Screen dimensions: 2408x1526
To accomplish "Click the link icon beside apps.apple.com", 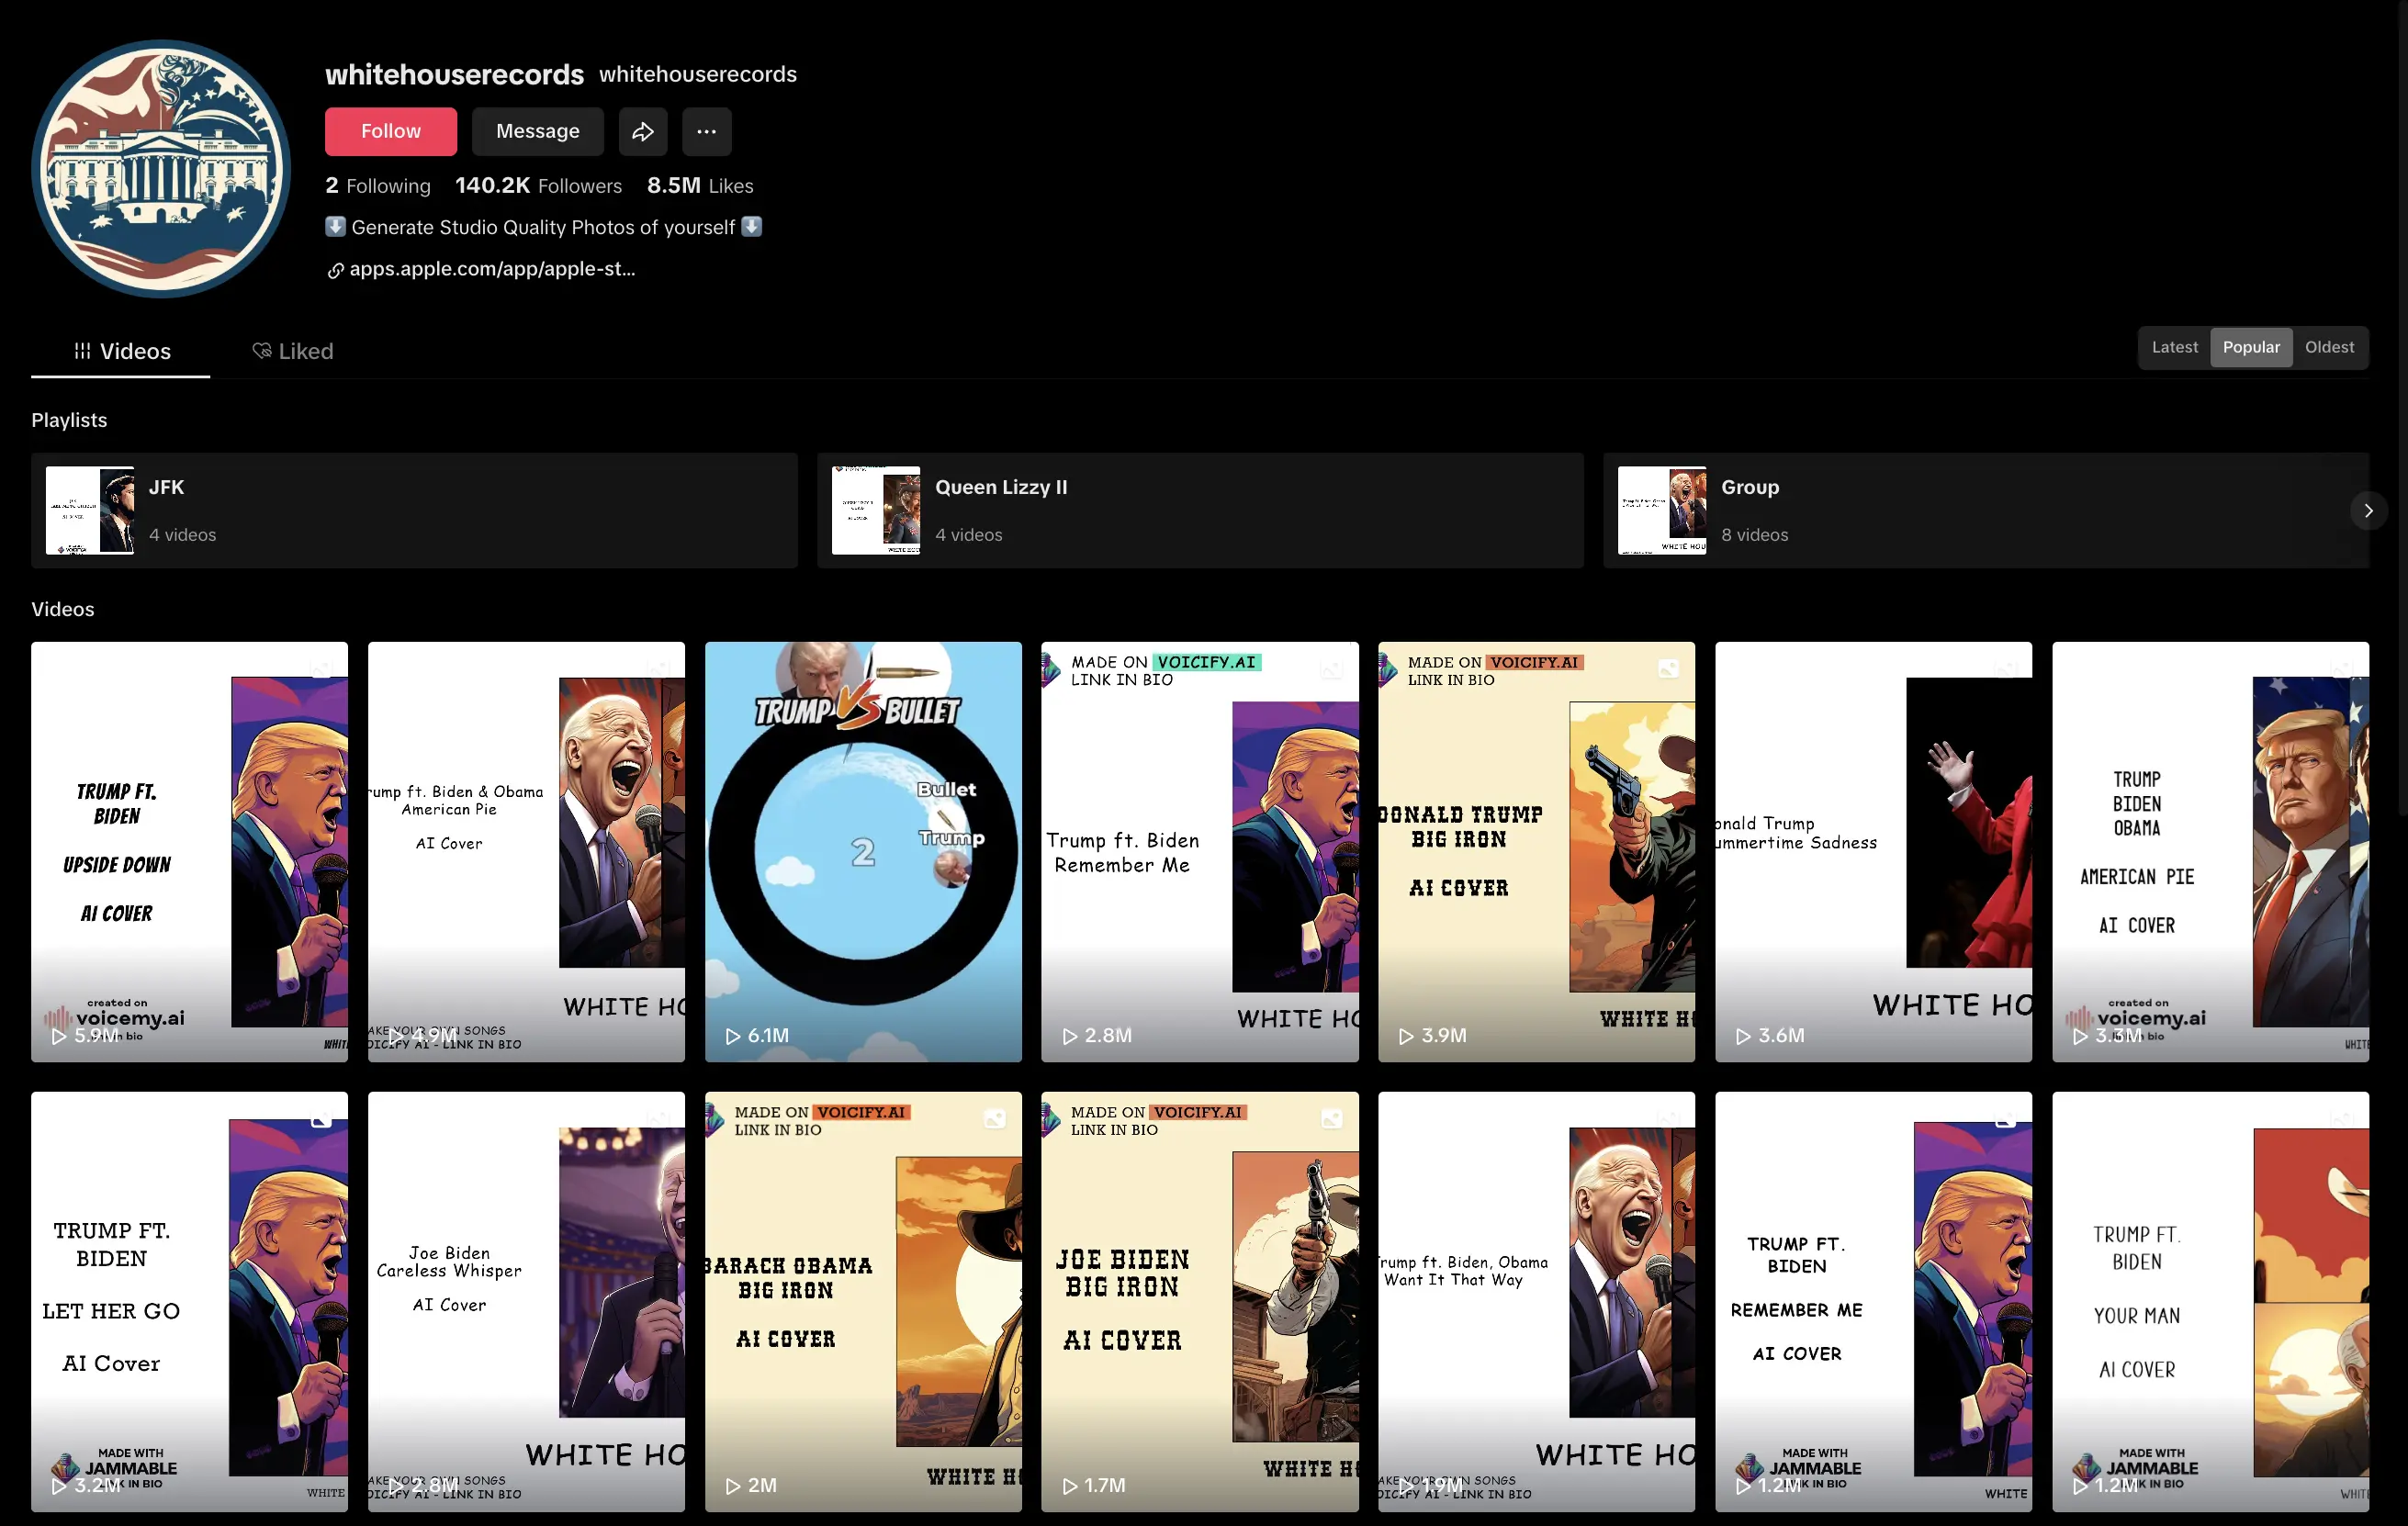I will point(335,270).
